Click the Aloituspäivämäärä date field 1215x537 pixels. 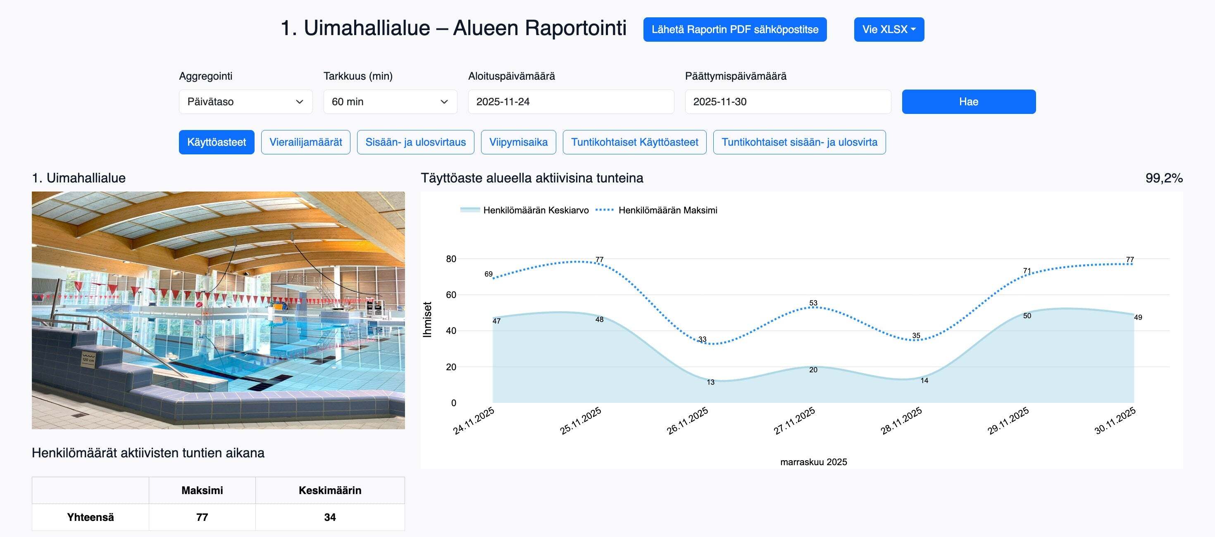pos(570,102)
